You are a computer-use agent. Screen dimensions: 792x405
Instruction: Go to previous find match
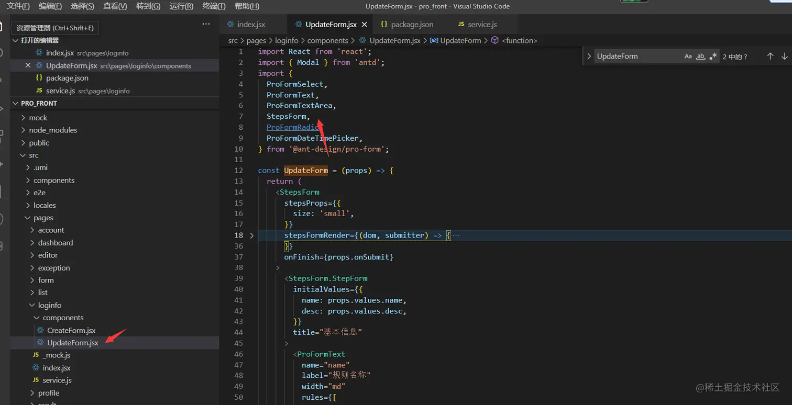click(x=770, y=57)
